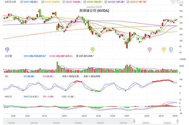Click the MACD indicator label
Screen dimensions: 189x125
coord(8,97)
